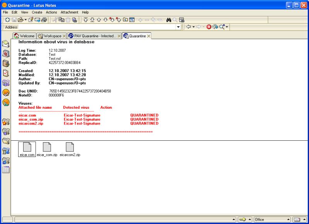Open the Office location selector in status bar
This screenshot has height=224, width=309.
272,219
